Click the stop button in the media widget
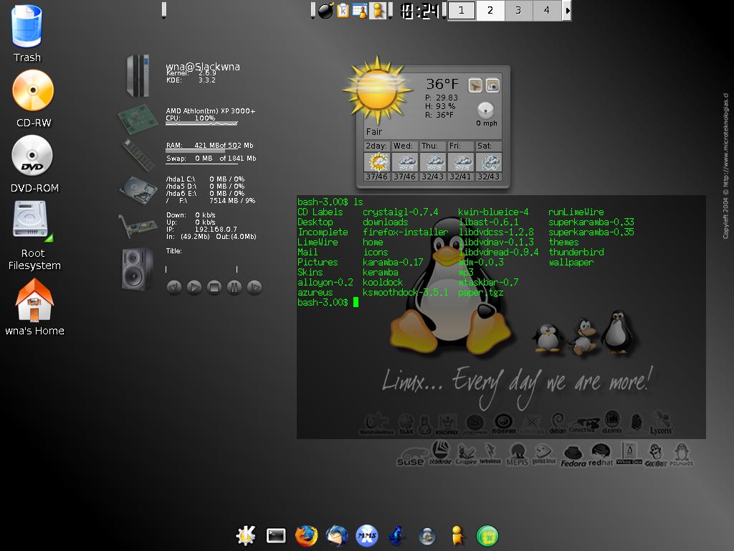The width and height of the screenshot is (734, 551). point(214,287)
